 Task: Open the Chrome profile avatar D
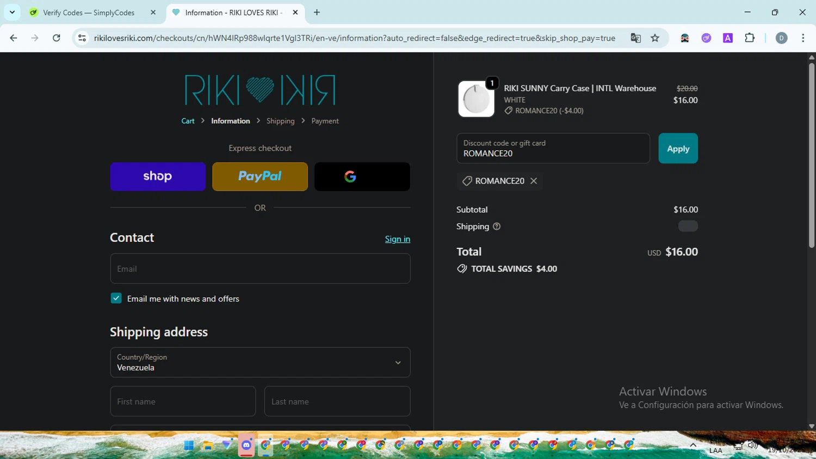782,38
